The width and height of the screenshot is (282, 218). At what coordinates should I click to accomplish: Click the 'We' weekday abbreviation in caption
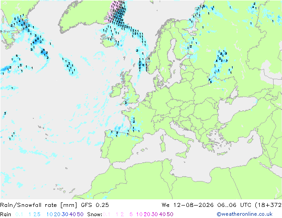(x=165, y=205)
